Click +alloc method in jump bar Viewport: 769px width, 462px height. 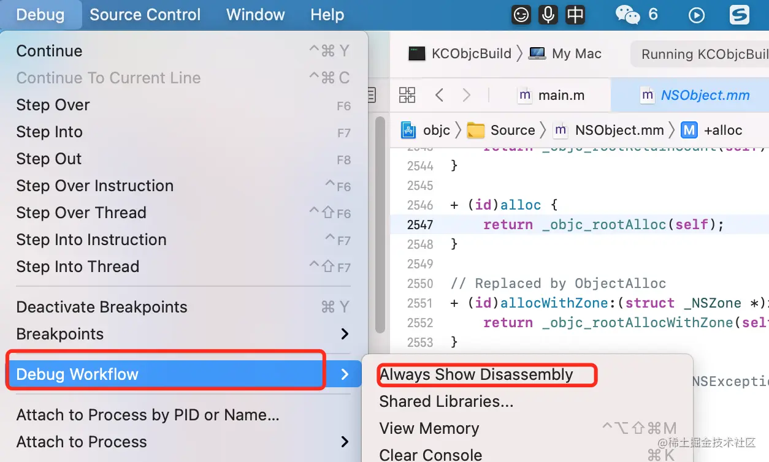point(713,130)
